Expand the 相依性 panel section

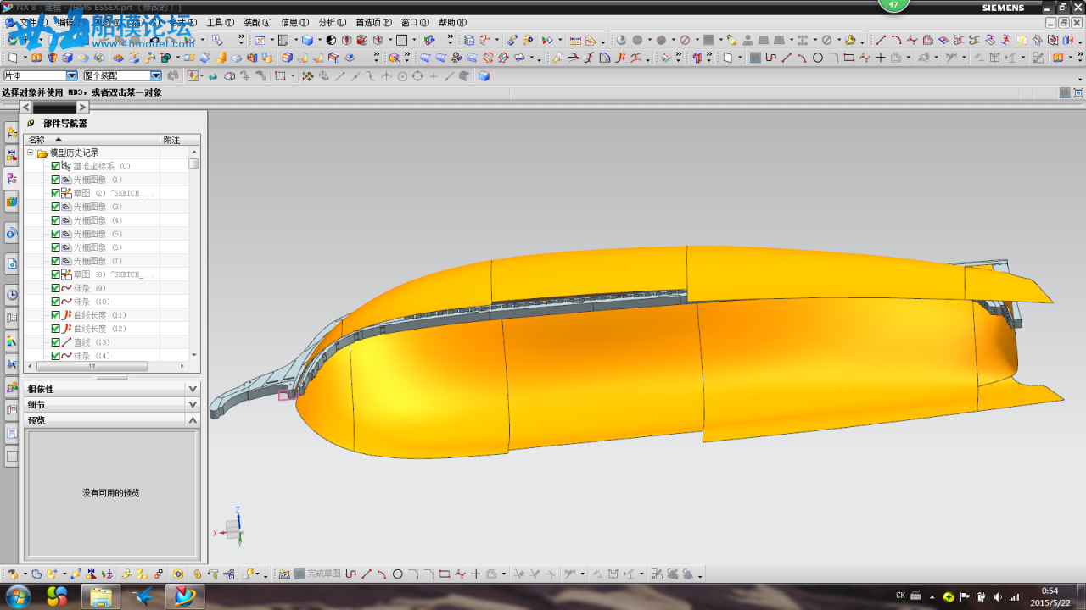tap(193, 389)
